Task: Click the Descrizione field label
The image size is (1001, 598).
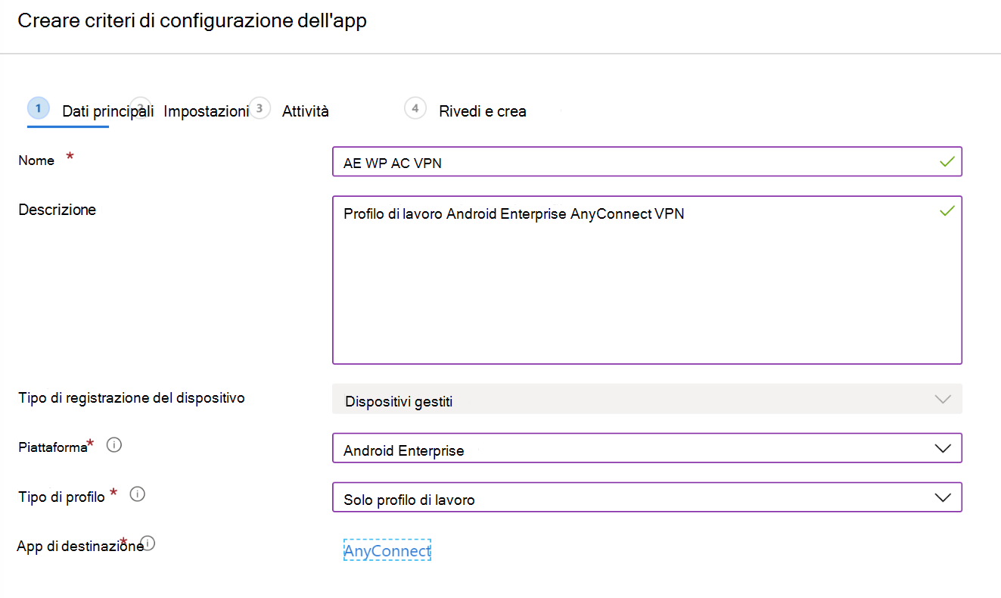Action: 57,210
